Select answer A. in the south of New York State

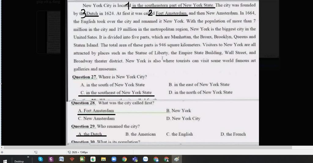click(112, 85)
